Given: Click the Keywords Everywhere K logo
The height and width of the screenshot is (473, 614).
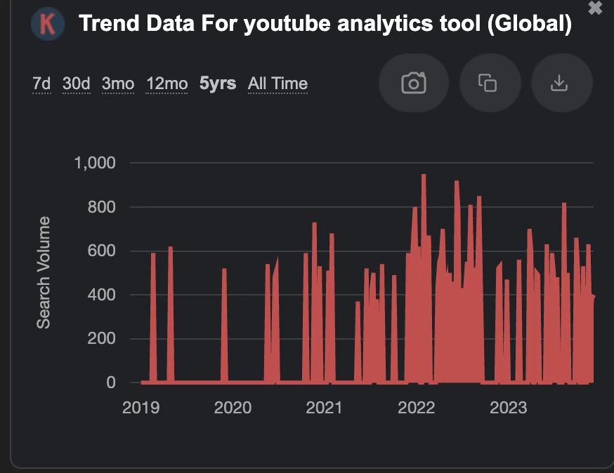Looking at the screenshot, I should (x=48, y=24).
